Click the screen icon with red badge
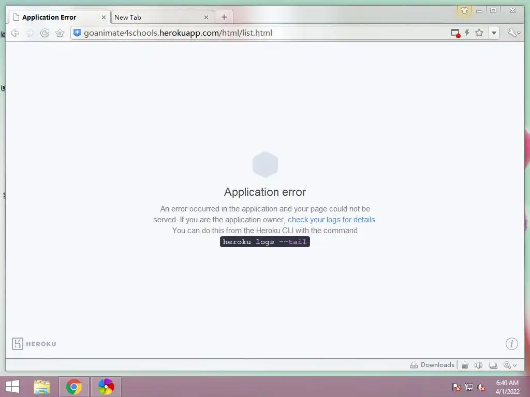Viewport: 530px width, 397px height. click(x=455, y=33)
